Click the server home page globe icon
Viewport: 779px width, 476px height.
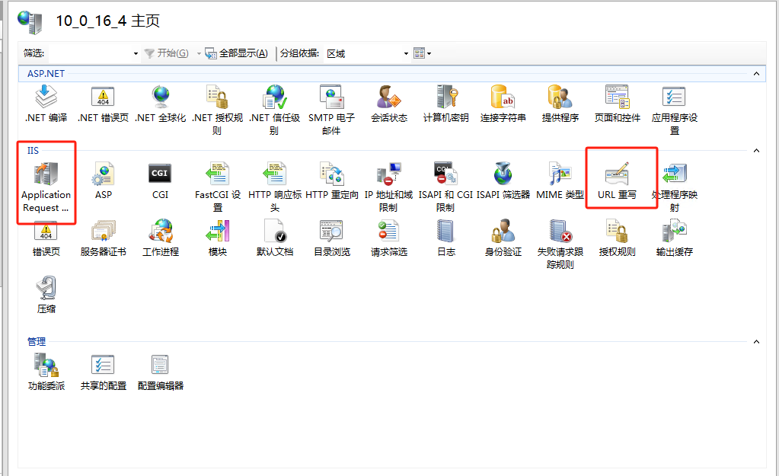pyautogui.click(x=30, y=22)
